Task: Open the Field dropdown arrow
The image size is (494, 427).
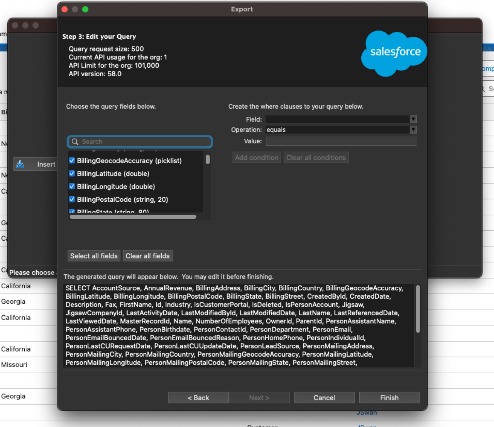Action: 413,119
